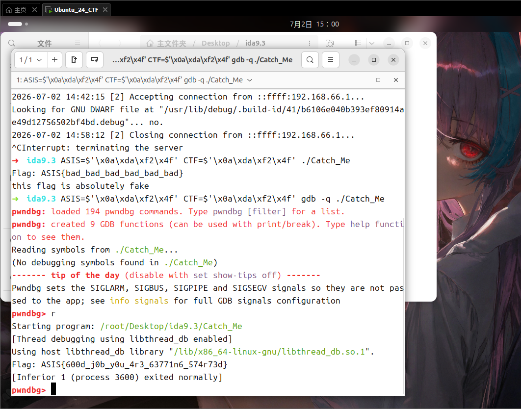Click the terminal scrollbar
This screenshot has width=521, height=409.
click(403, 306)
